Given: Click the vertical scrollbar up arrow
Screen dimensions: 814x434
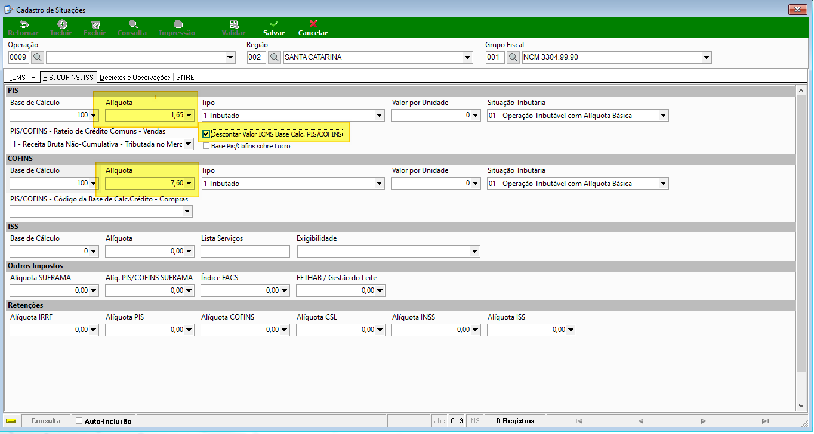Looking at the screenshot, I should click(x=801, y=90).
